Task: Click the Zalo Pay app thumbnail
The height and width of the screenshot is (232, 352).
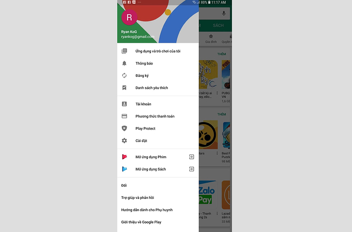Action: [x=207, y=195]
